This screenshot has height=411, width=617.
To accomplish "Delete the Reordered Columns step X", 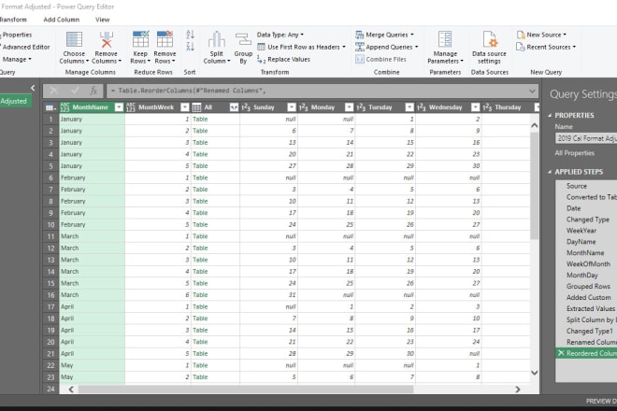I will [x=561, y=353].
